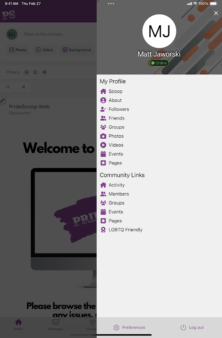The height and width of the screenshot is (338, 222).
Task: Toggle the Online status badge
Action: point(159,63)
